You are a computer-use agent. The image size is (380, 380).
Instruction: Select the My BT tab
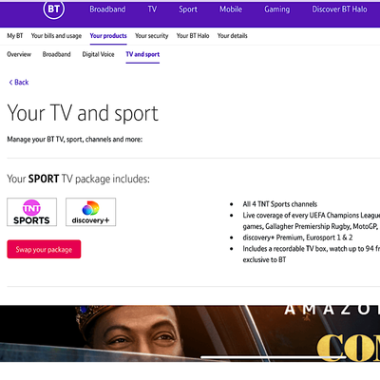[15, 36]
